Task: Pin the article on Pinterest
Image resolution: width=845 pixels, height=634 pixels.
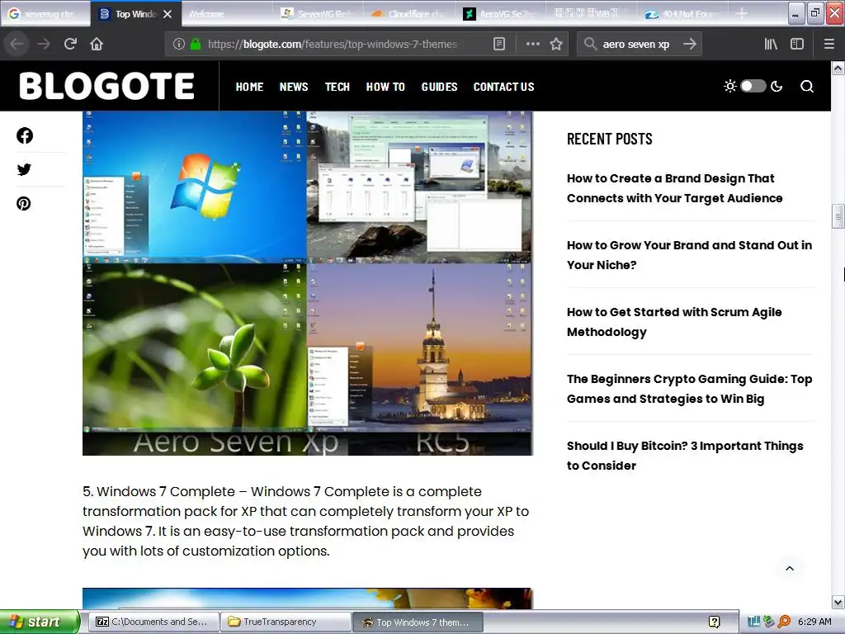Action: point(24,203)
